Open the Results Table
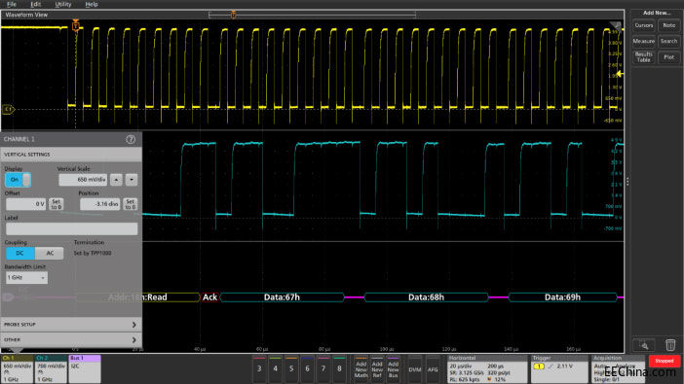Viewport: 684px width, 384px height. click(x=643, y=57)
